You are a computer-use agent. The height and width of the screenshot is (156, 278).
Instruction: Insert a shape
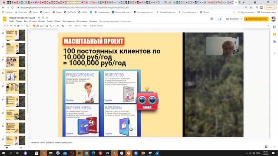pyautogui.click(x=46, y=26)
